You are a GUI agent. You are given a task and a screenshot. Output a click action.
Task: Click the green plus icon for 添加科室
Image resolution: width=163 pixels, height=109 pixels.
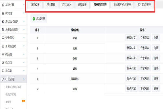(x=34, y=19)
